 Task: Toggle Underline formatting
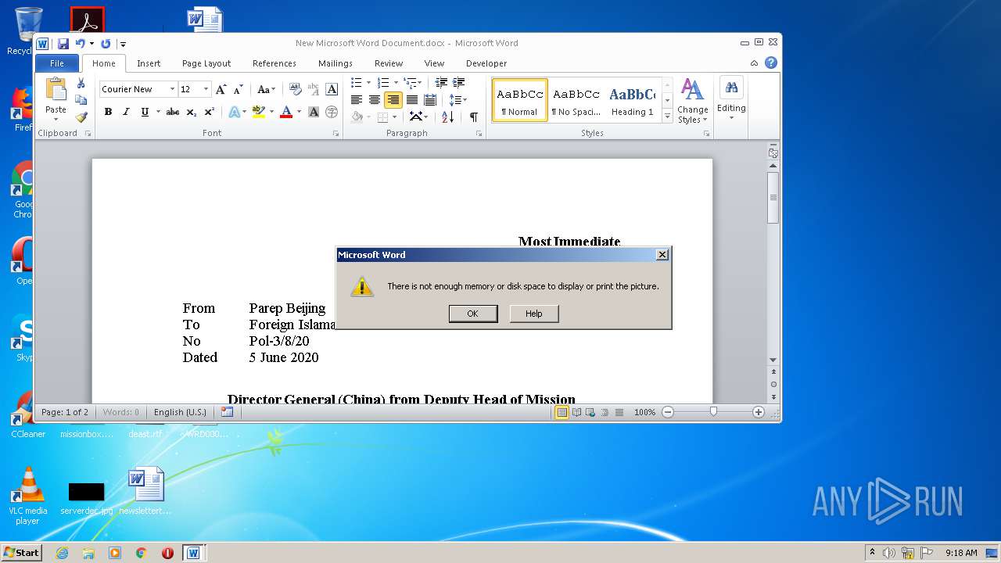coord(144,112)
